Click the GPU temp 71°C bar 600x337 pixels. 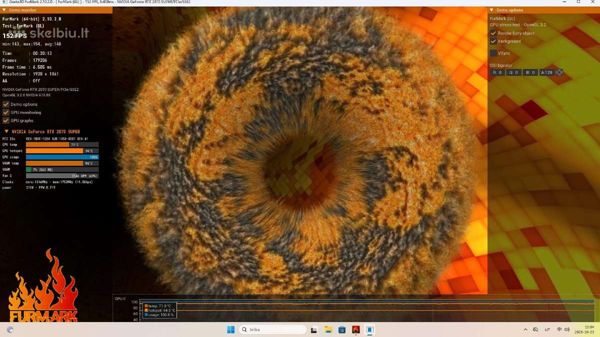click(x=62, y=144)
